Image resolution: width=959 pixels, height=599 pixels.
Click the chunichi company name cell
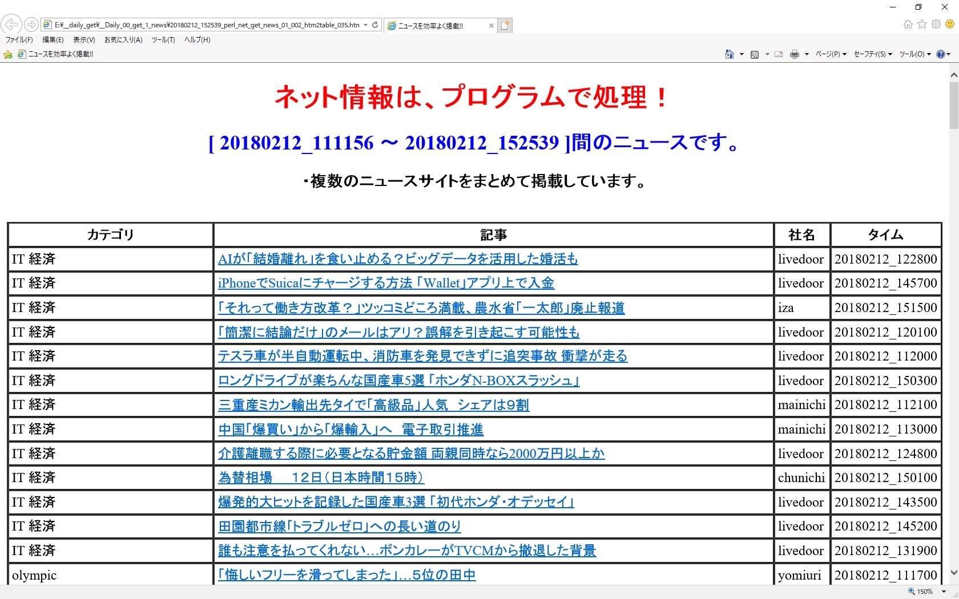point(802,477)
